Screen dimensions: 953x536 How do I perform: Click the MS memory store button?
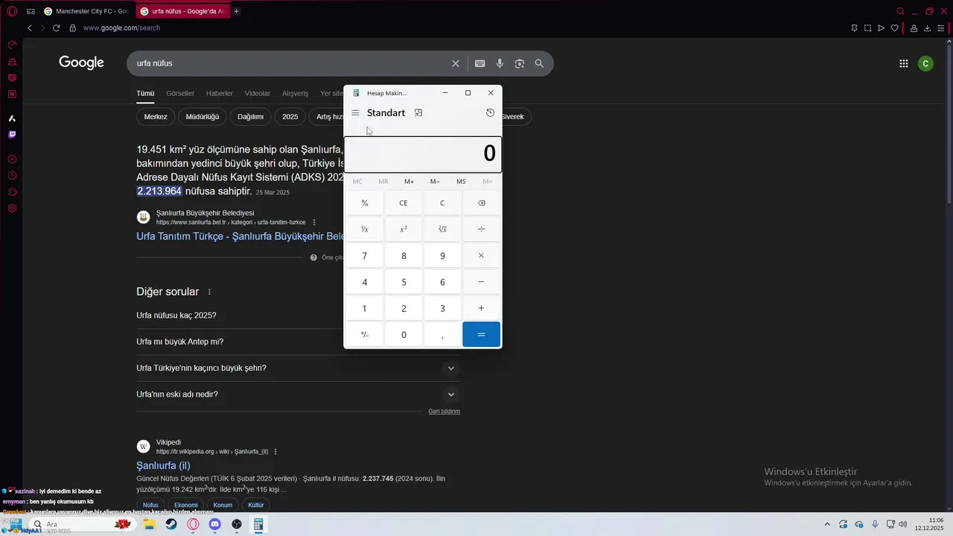coord(461,182)
